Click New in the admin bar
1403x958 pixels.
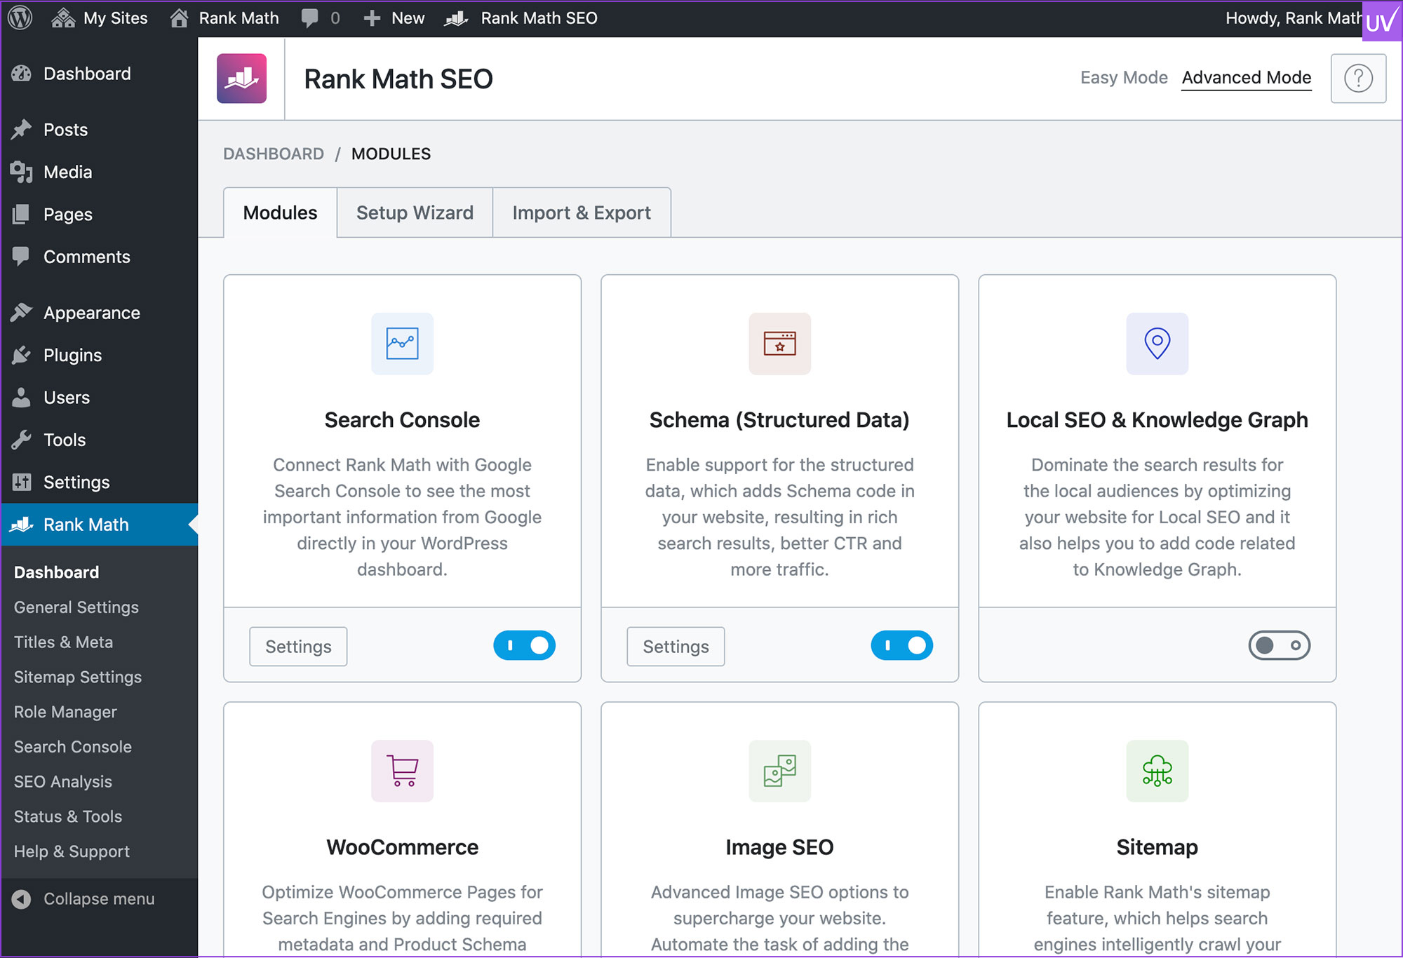coord(394,18)
